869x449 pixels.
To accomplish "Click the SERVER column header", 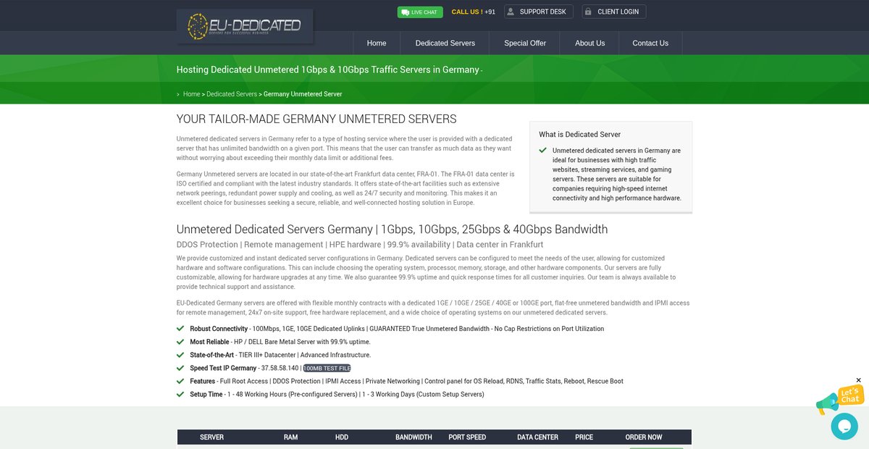I will coord(211,437).
